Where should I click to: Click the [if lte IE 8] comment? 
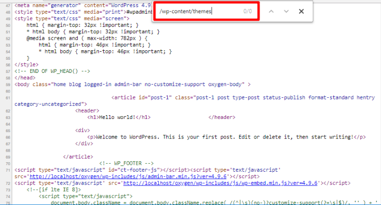(53, 190)
